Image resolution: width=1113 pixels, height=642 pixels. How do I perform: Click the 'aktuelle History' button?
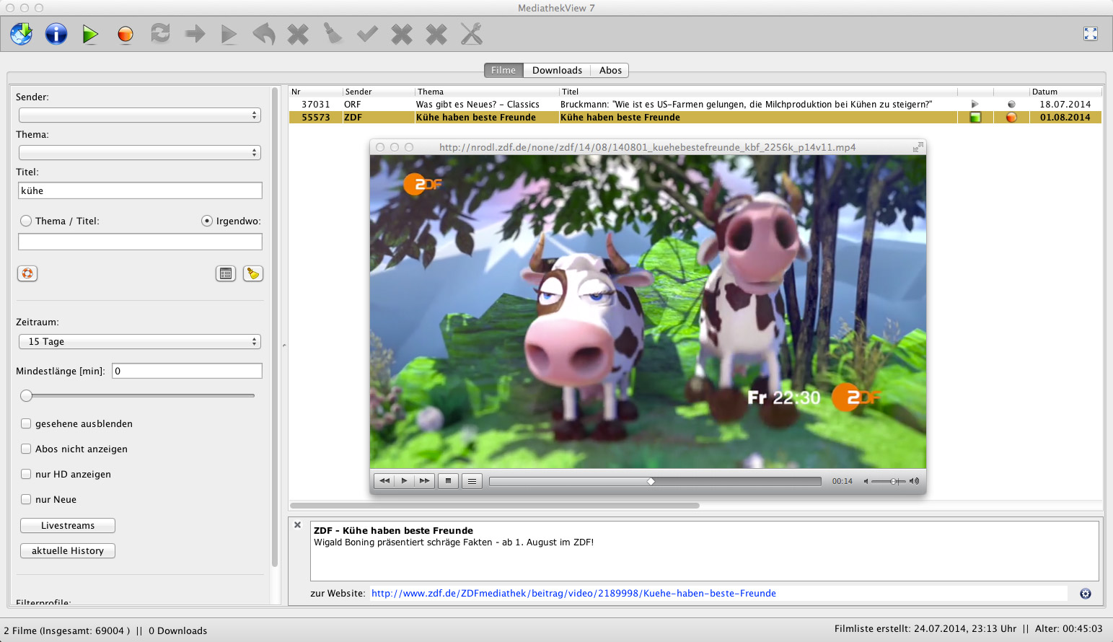tap(68, 551)
